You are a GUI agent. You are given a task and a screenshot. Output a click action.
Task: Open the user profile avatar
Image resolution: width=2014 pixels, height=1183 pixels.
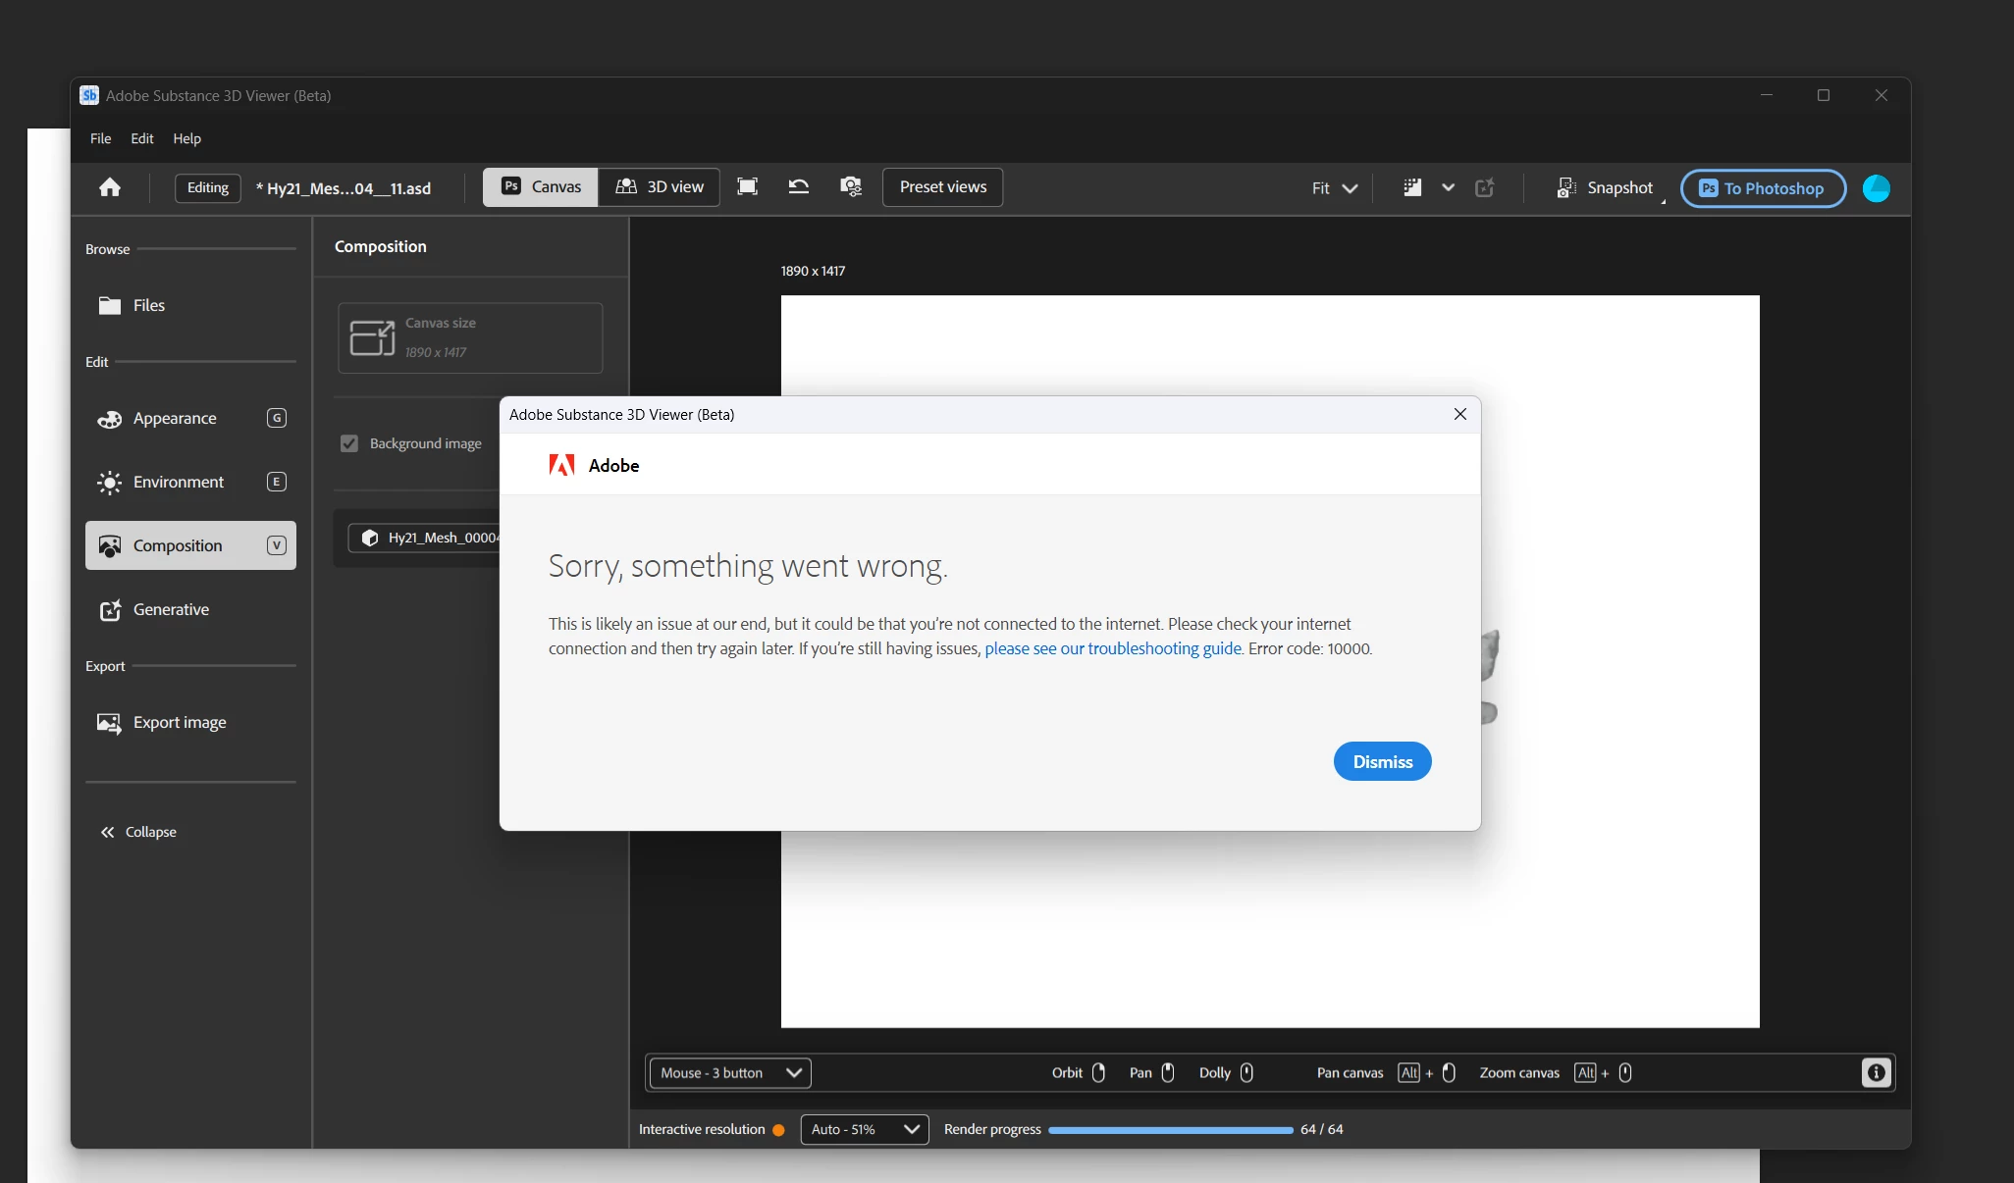click(1876, 188)
